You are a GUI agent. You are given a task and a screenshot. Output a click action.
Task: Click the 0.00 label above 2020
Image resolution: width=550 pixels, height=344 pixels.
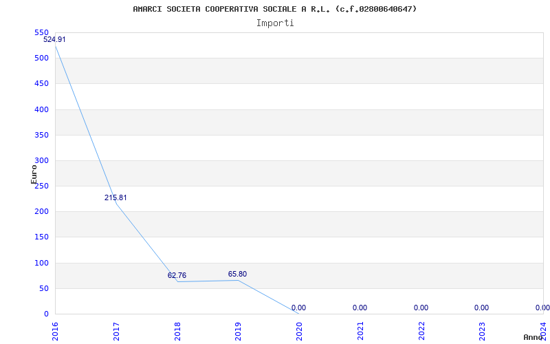(x=298, y=308)
